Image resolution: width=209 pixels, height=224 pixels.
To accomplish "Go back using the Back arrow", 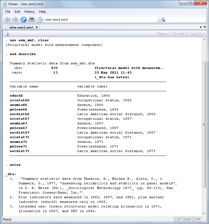I will pyautogui.click(x=7, y=20).
